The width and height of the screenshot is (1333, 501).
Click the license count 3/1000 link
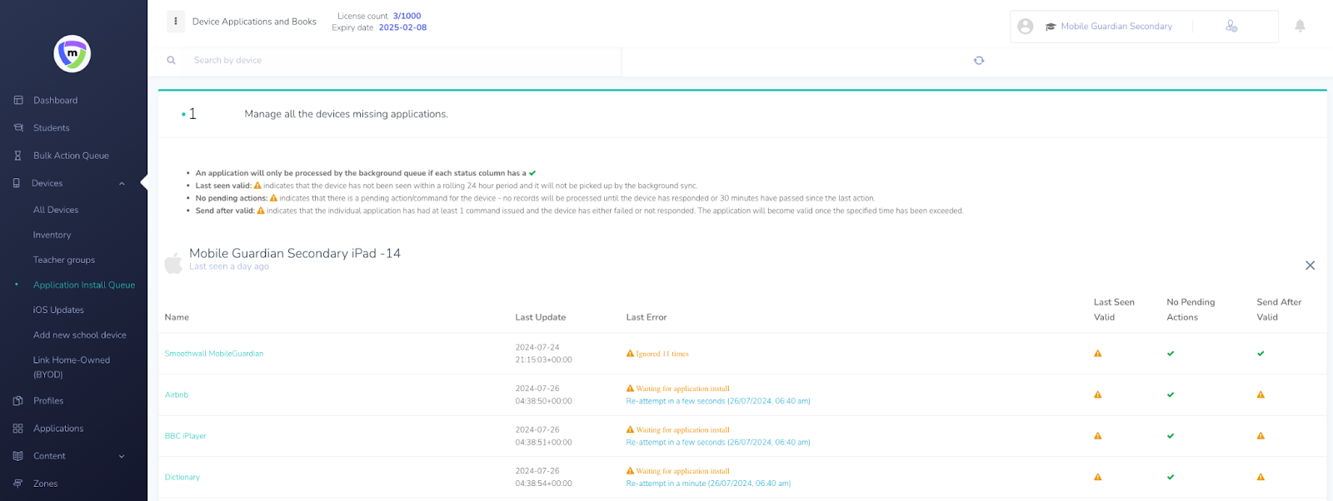tap(407, 16)
